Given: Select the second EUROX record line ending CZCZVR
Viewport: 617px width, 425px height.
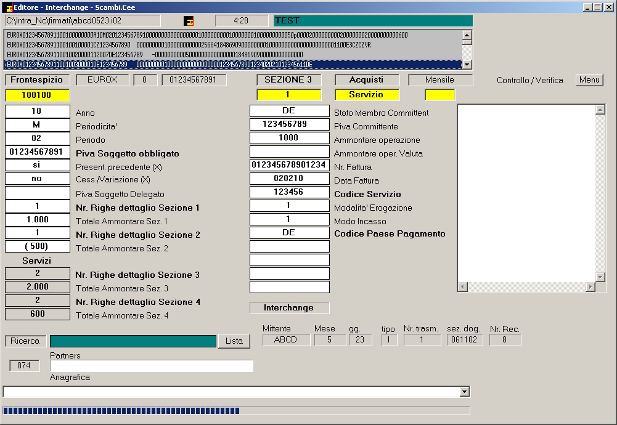Looking at the screenshot, I should (233, 45).
